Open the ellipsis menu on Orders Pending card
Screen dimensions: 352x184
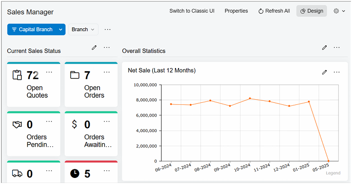pos(49,121)
